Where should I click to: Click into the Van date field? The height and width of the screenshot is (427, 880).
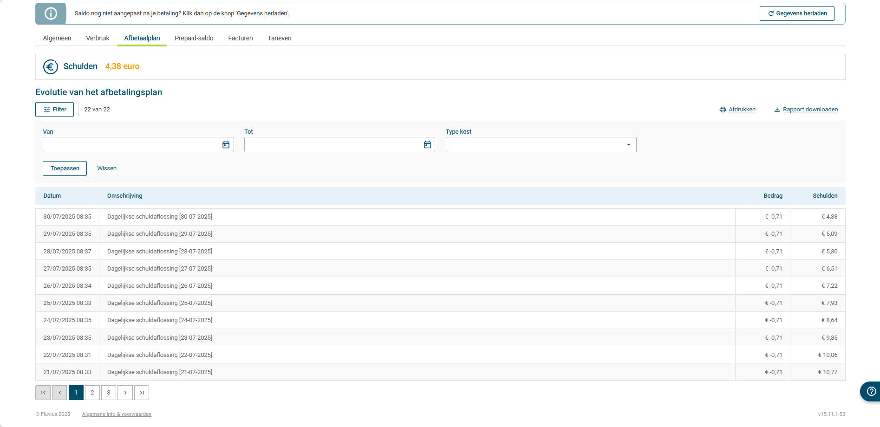131,145
